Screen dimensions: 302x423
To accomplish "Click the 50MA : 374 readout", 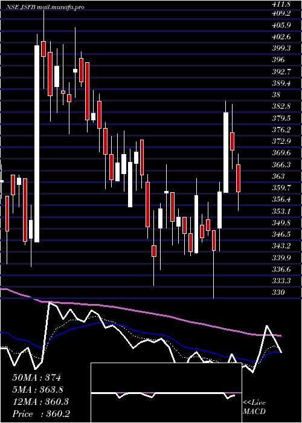I will (37, 378).
